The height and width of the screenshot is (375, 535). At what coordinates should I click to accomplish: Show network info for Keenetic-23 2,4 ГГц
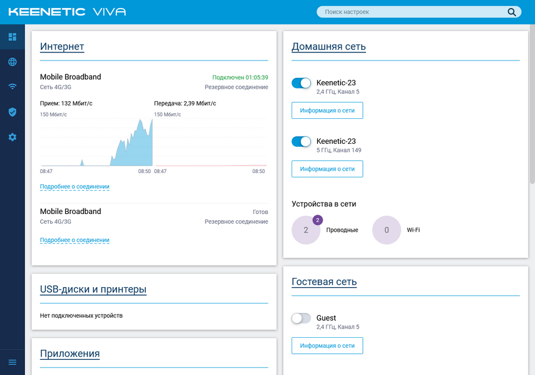(x=327, y=110)
